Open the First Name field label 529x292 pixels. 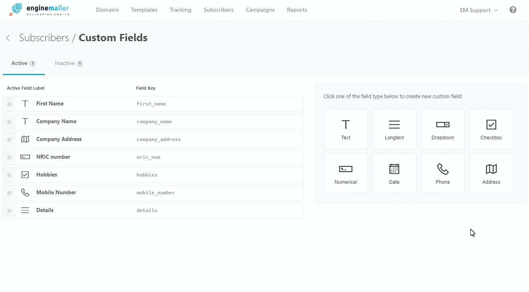pos(50,104)
